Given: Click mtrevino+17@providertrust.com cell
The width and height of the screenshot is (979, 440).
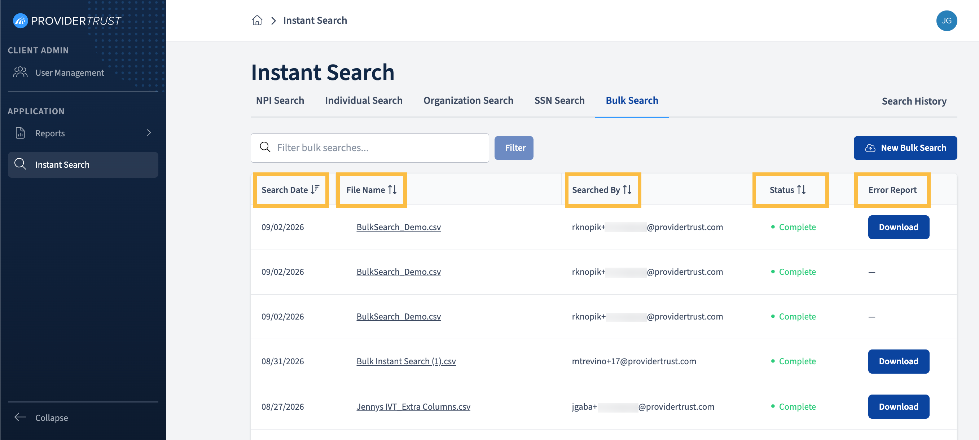Looking at the screenshot, I should [634, 361].
